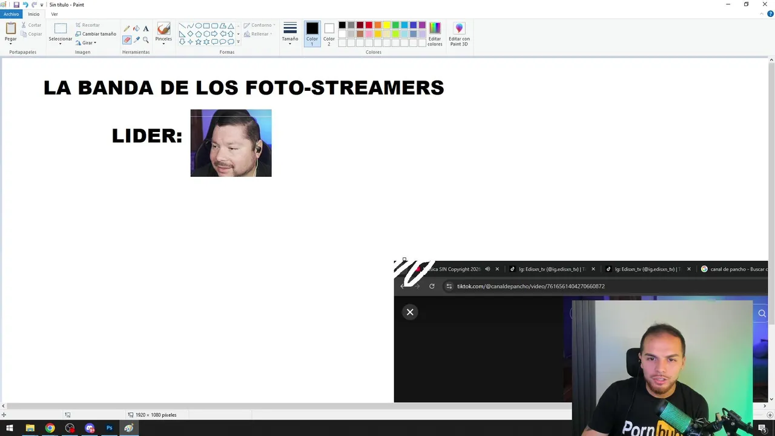Choose the rounded rectangle shape
Screen dimensions: 775x436
tap(214, 26)
